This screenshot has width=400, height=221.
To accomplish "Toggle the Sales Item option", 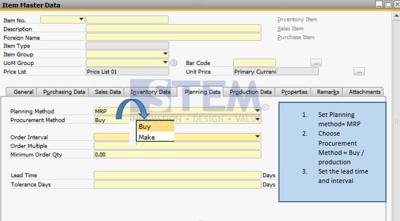I will tap(290, 29).
